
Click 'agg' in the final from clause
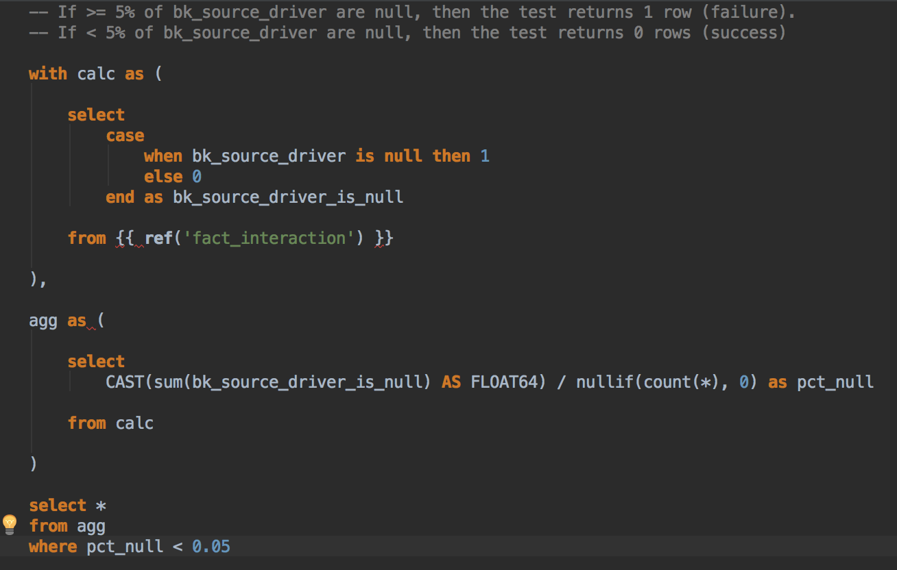[91, 526]
